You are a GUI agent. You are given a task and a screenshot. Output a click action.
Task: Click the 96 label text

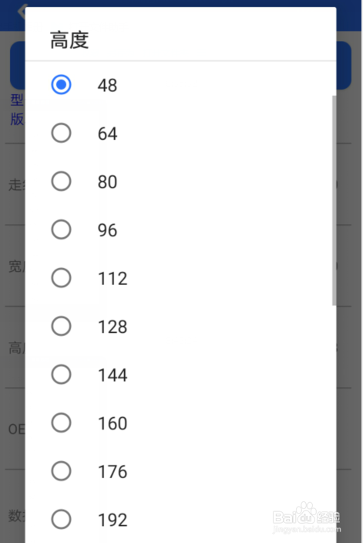click(x=107, y=230)
